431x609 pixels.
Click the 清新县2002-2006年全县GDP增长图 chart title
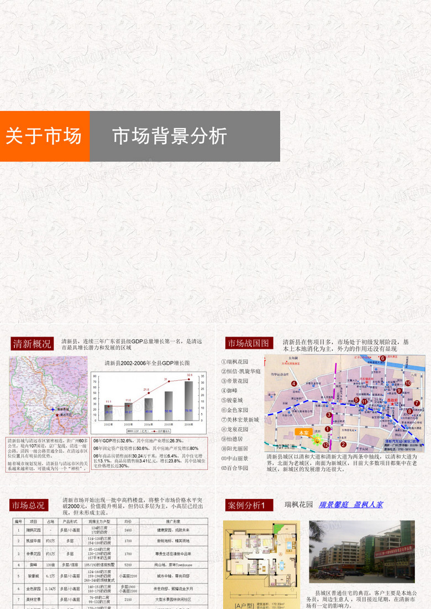(x=147, y=363)
